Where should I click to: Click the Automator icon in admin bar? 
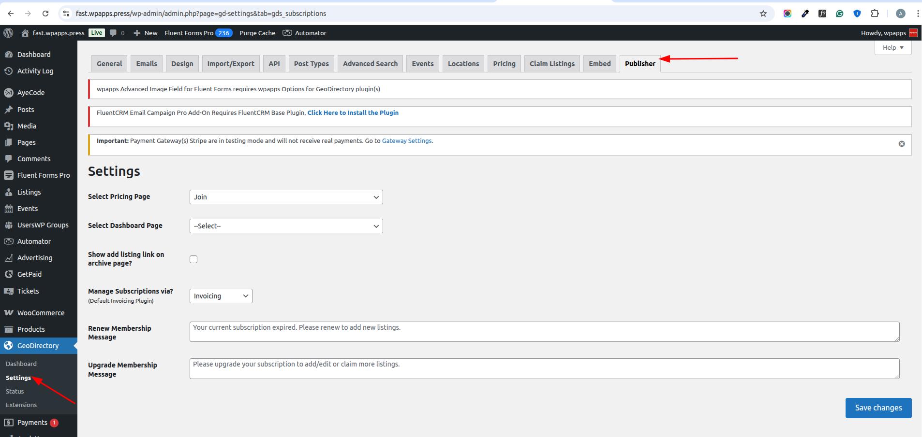click(287, 33)
